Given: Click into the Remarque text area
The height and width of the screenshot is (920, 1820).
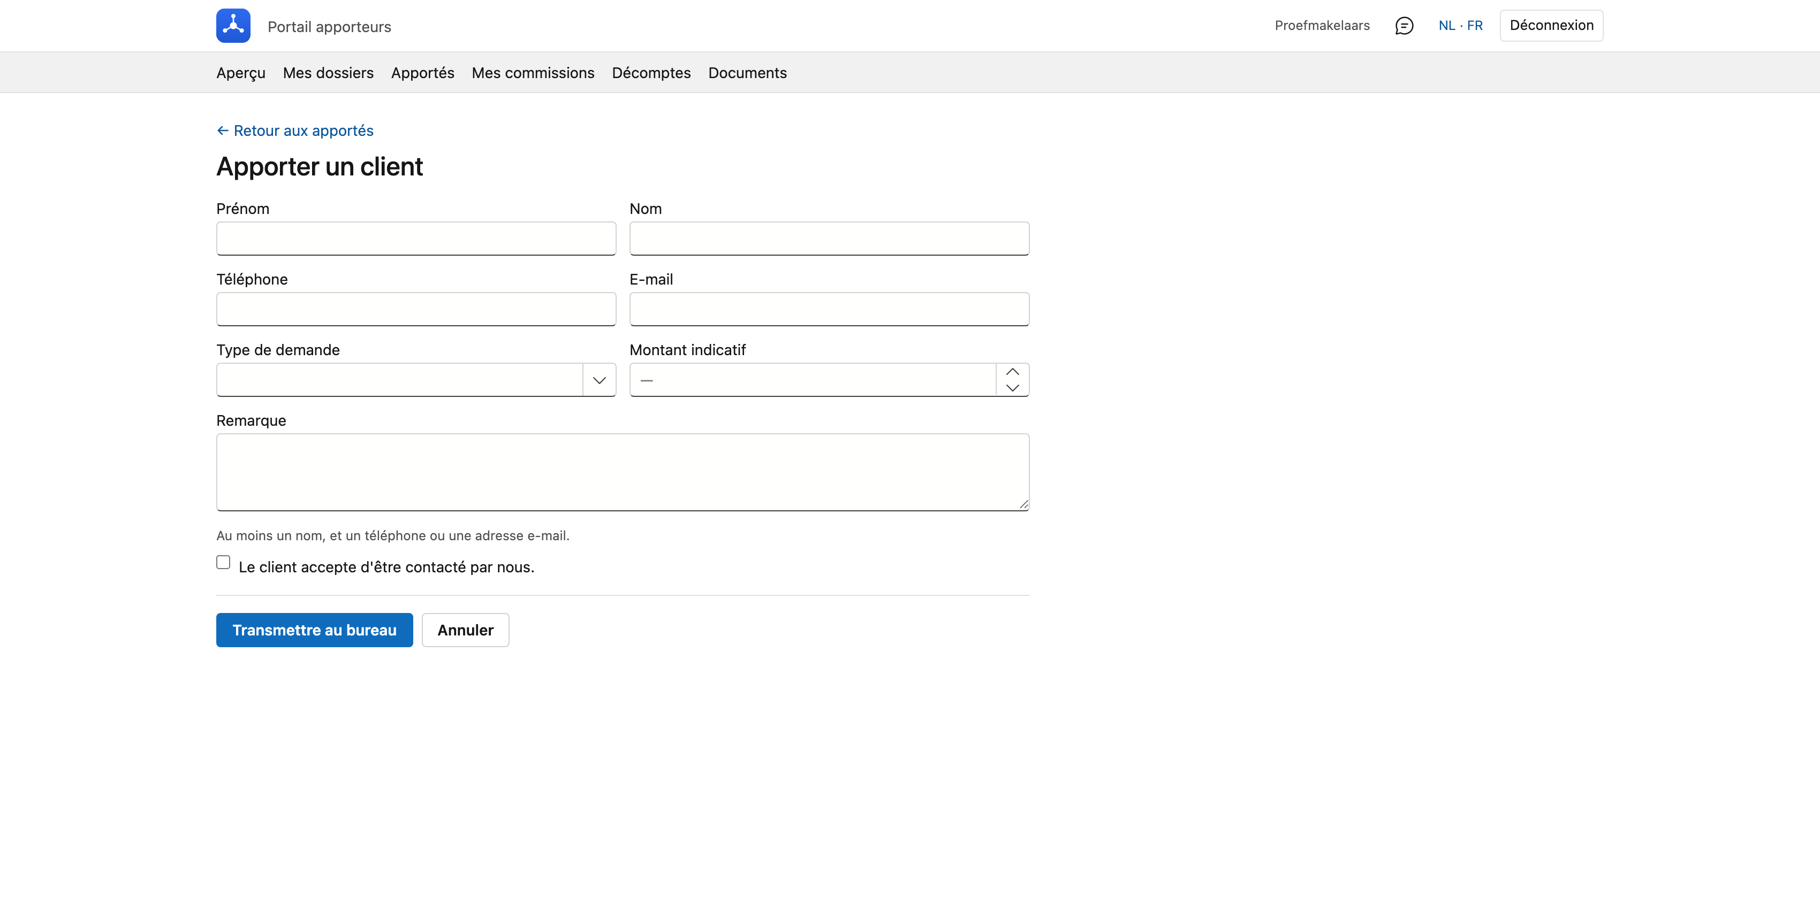Looking at the screenshot, I should coord(623,472).
